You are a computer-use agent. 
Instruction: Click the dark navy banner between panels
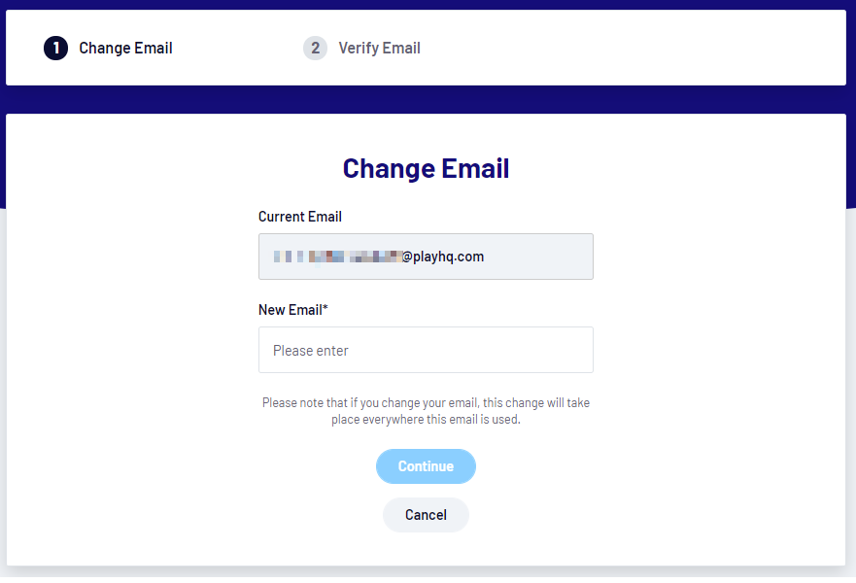(428, 99)
